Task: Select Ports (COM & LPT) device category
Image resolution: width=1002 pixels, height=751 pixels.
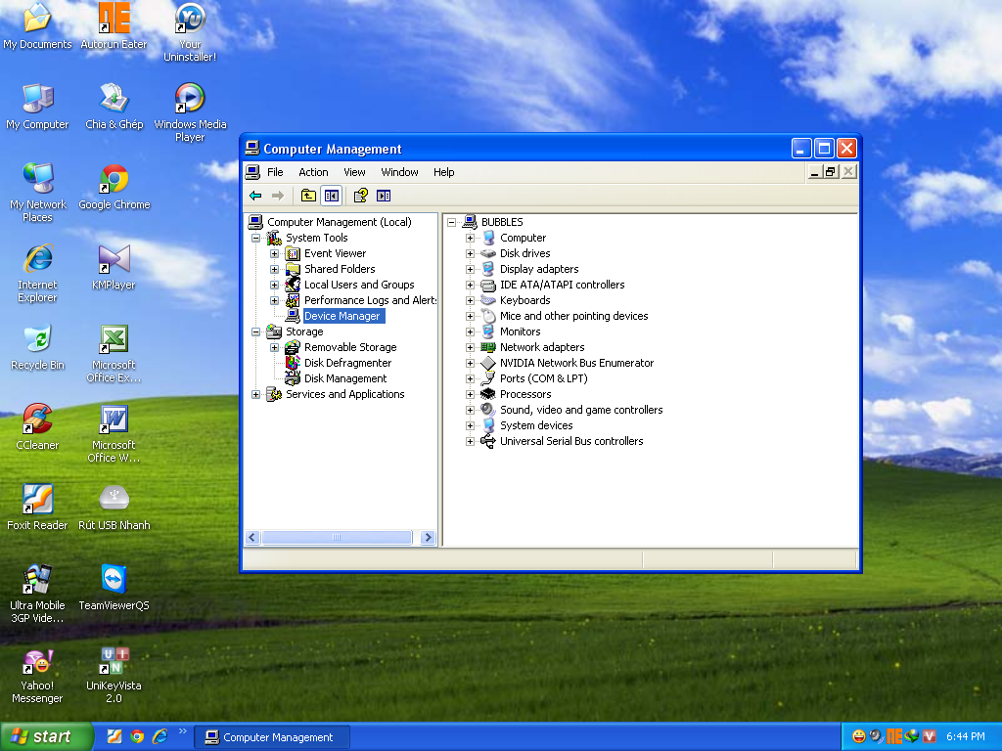Action: pyautogui.click(x=543, y=378)
